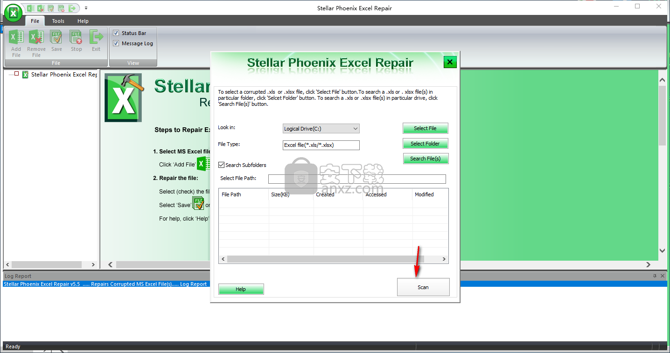The image size is (670, 353).
Task: Pin the Log Report panel
Action: [655, 276]
